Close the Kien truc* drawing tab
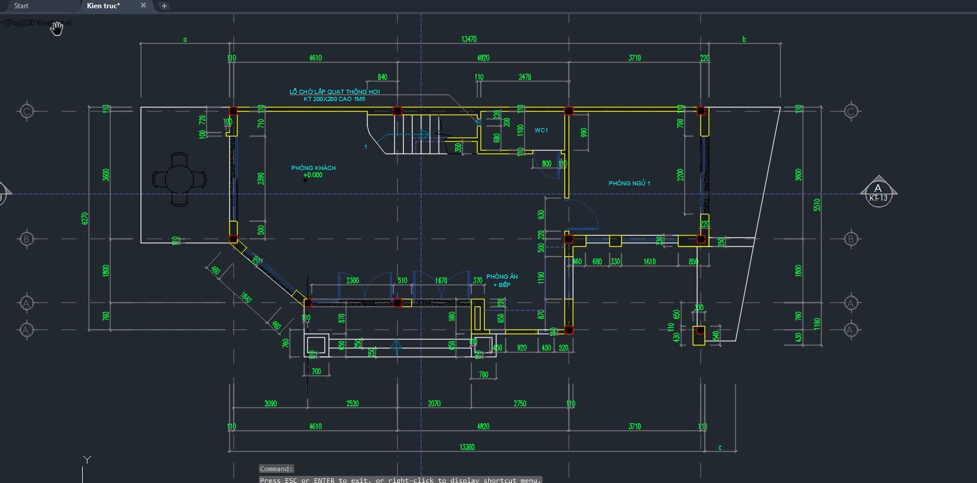Viewport: 977px width, 483px height. point(143,6)
